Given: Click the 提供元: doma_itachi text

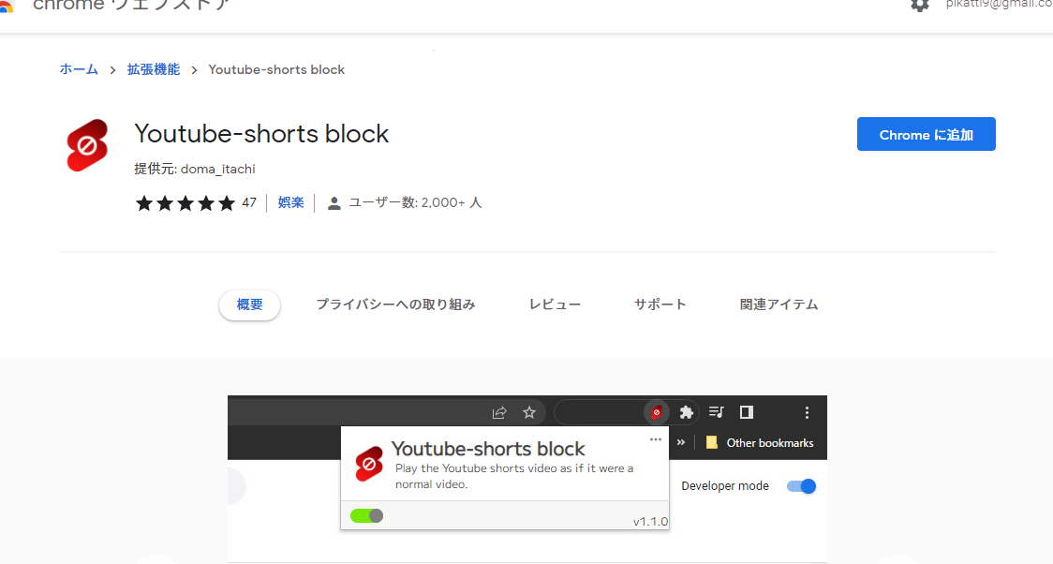Looking at the screenshot, I should point(195,169).
